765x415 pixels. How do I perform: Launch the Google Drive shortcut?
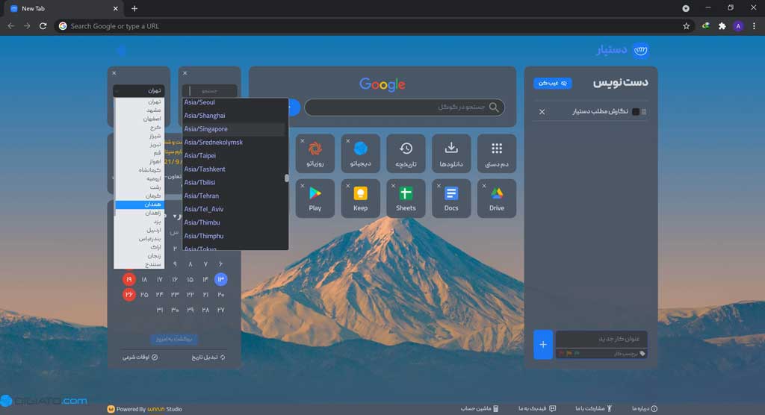coord(497,199)
